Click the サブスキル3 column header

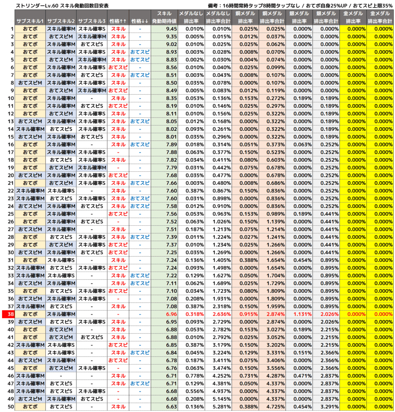(92, 21)
